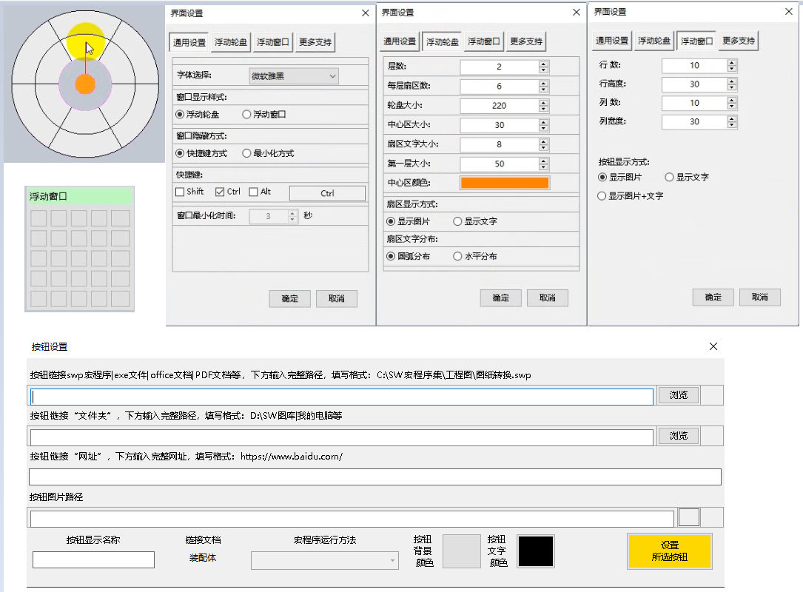Screen dimensions: 803x592
Task: Open 更多支持 tab in first dialog
Action: (315, 42)
